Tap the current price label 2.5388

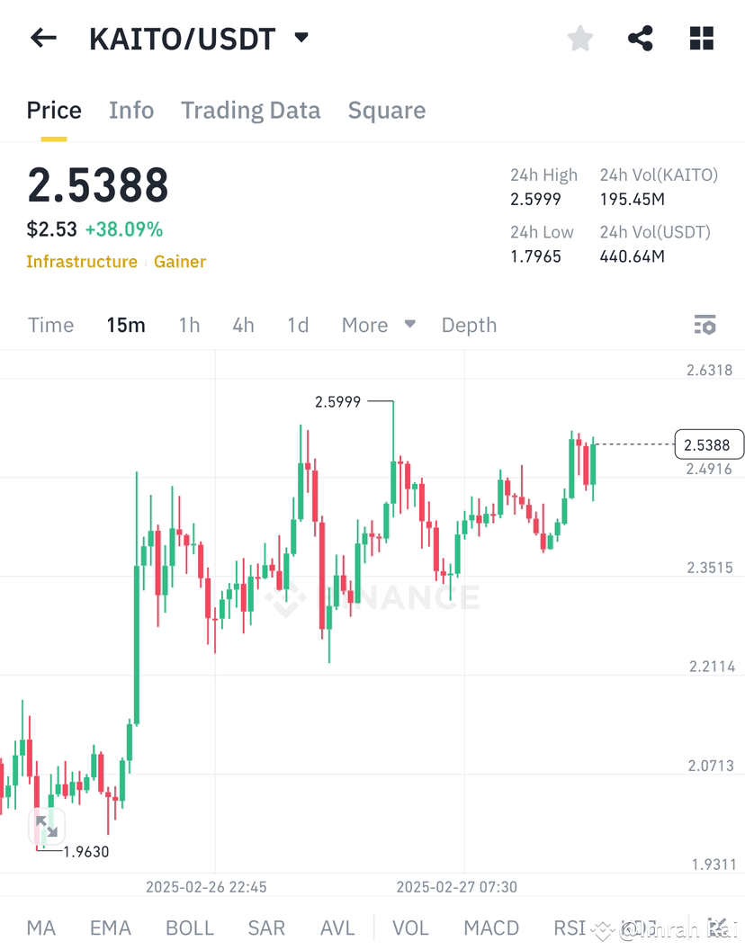click(709, 444)
